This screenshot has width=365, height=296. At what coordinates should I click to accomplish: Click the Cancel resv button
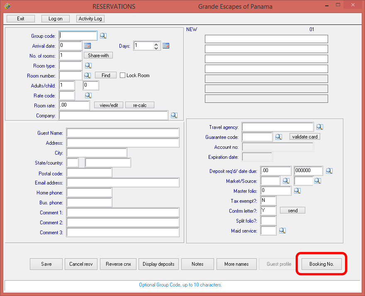(81, 264)
